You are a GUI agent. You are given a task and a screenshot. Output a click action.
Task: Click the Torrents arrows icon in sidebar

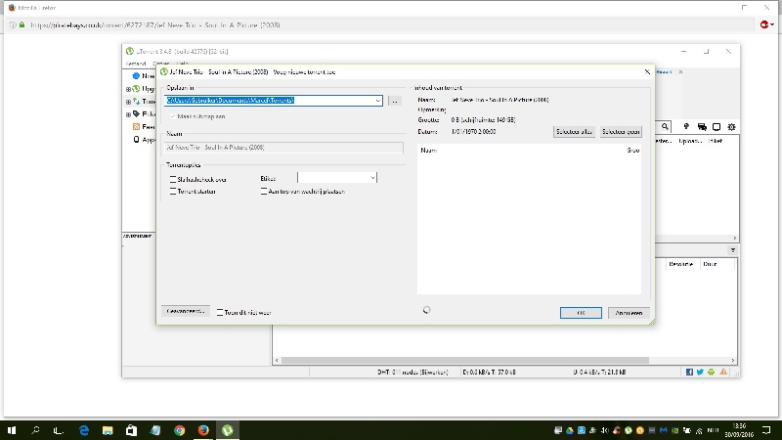tap(136, 102)
